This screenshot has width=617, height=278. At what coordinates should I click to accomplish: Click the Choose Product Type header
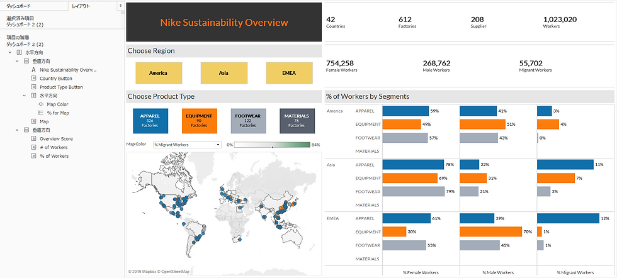point(224,96)
